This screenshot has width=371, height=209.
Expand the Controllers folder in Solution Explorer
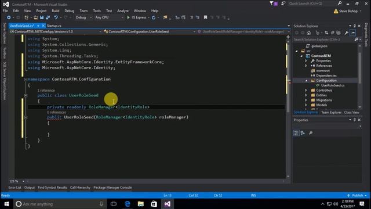point(306,91)
